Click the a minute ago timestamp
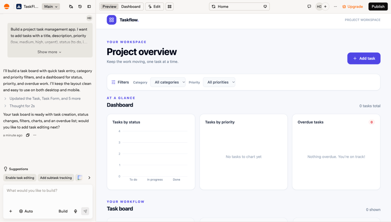Viewport: 391px width, 222px height. [13, 135]
